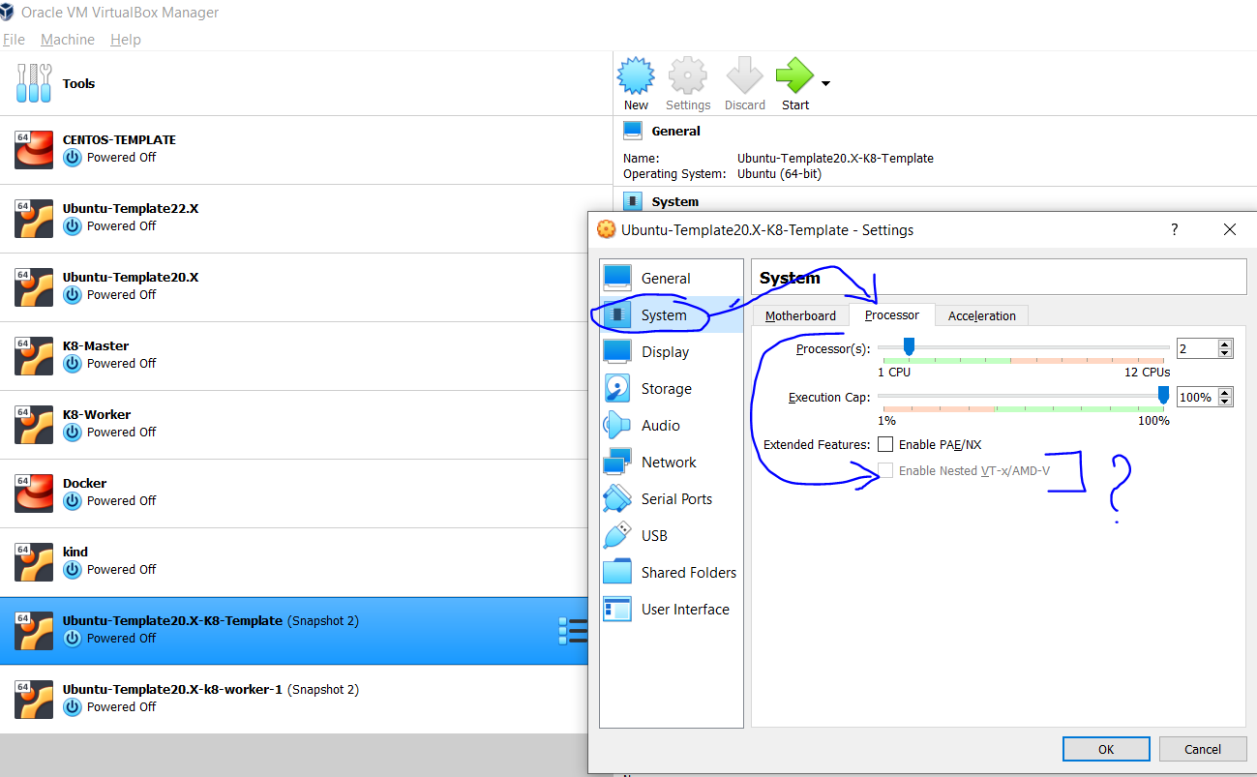This screenshot has height=777, width=1257.
Task: Click the Ubuntu (64-bit) operating system value
Action: click(779, 174)
